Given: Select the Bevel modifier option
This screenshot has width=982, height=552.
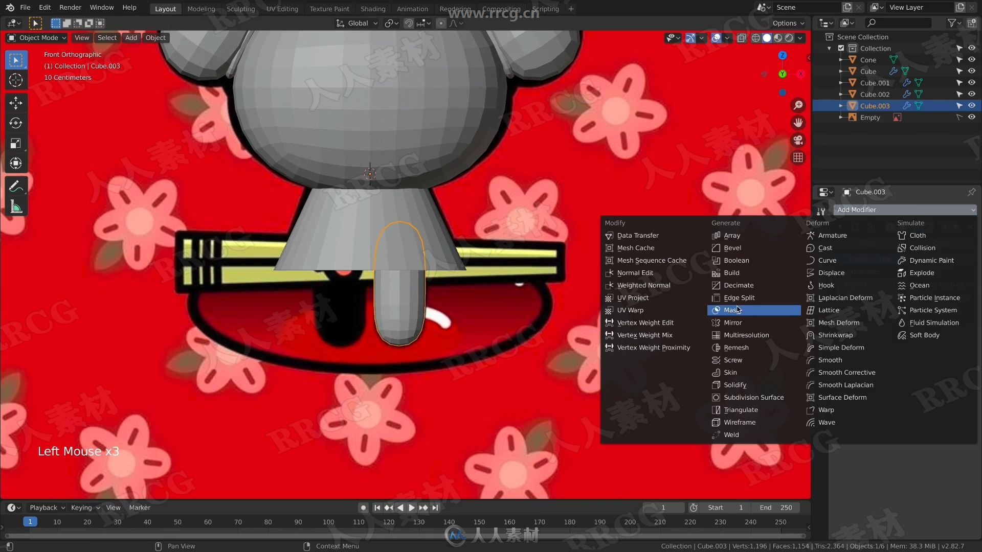Looking at the screenshot, I should click(732, 247).
